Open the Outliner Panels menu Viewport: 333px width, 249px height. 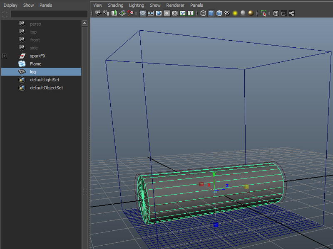[46, 5]
